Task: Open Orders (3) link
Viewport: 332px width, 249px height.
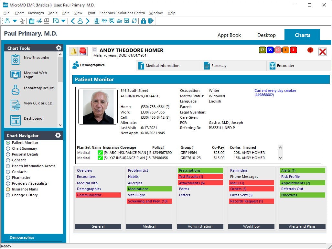Action: coord(251,189)
